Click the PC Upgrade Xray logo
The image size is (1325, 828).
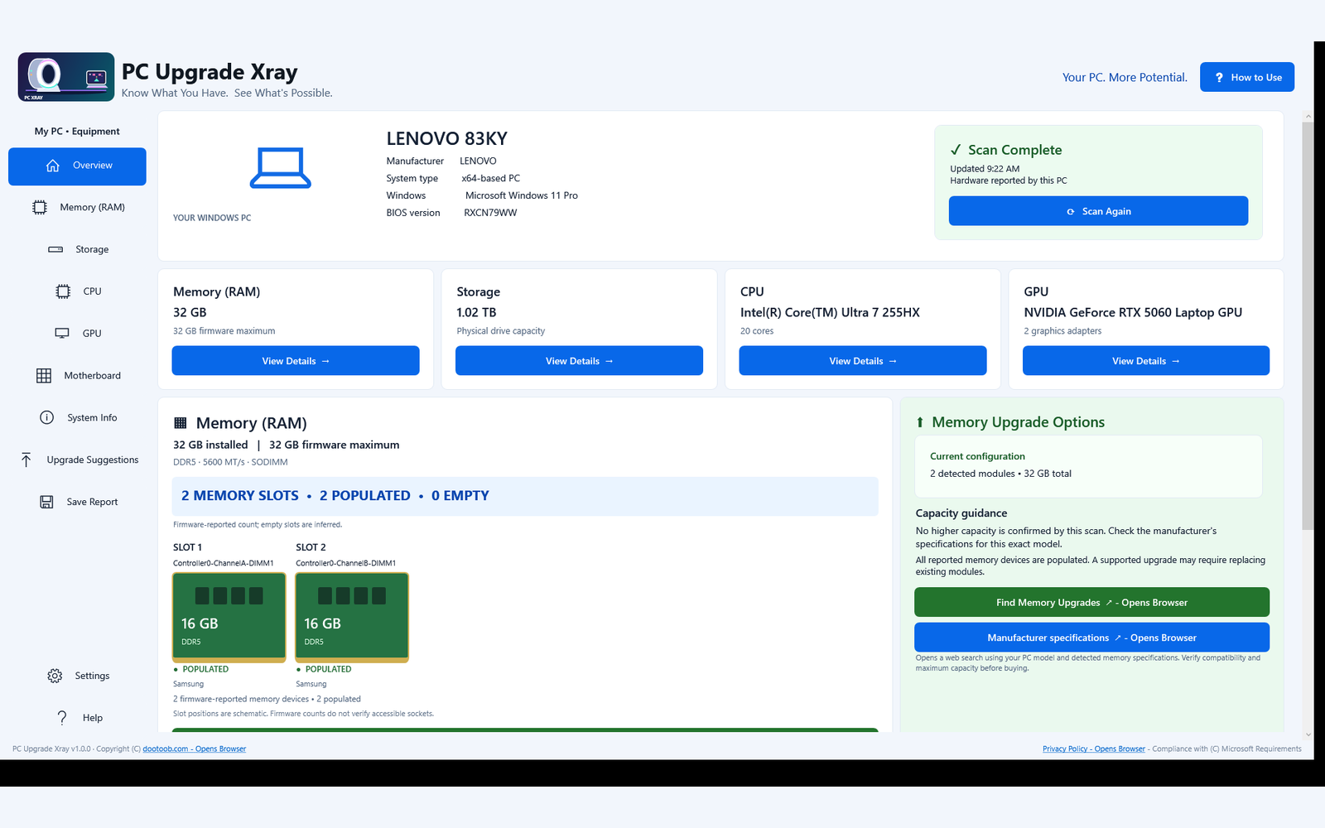[66, 77]
